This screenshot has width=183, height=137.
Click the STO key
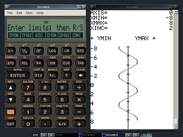pyautogui.click(x=11, y=63)
